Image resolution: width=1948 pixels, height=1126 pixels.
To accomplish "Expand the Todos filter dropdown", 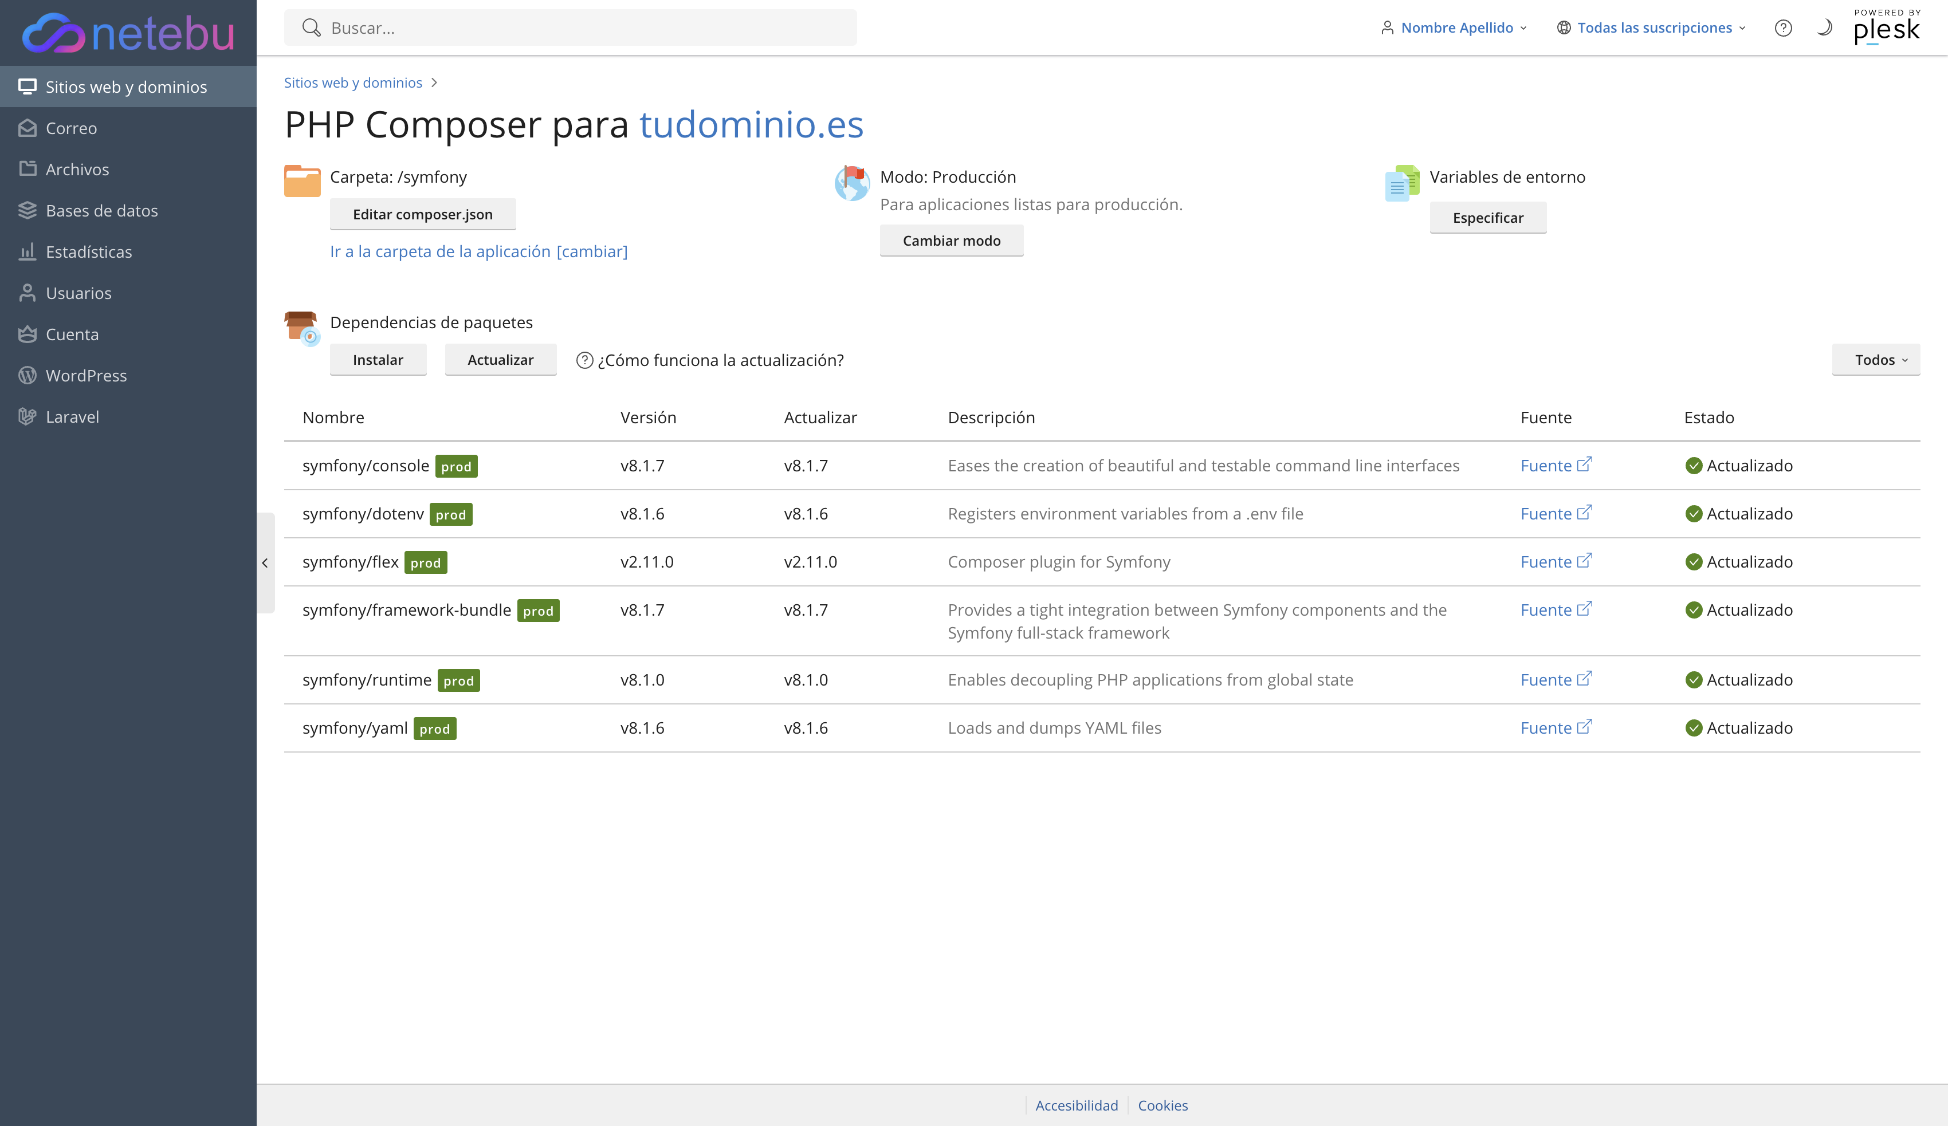I will click(1876, 359).
